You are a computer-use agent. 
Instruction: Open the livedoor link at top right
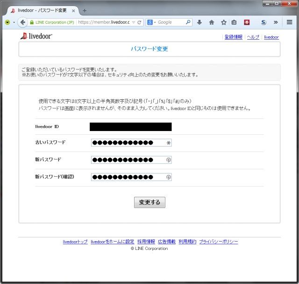271,37
